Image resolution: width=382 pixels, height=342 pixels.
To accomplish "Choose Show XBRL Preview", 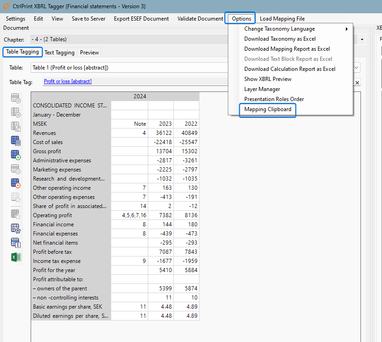I will (268, 79).
